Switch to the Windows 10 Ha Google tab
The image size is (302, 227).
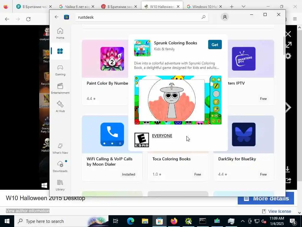click(x=205, y=7)
